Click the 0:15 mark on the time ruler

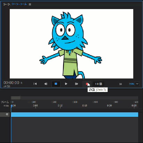85,106
